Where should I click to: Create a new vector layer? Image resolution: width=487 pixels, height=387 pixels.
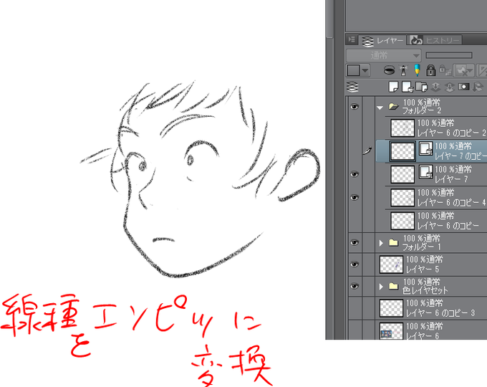pyautogui.click(x=408, y=87)
